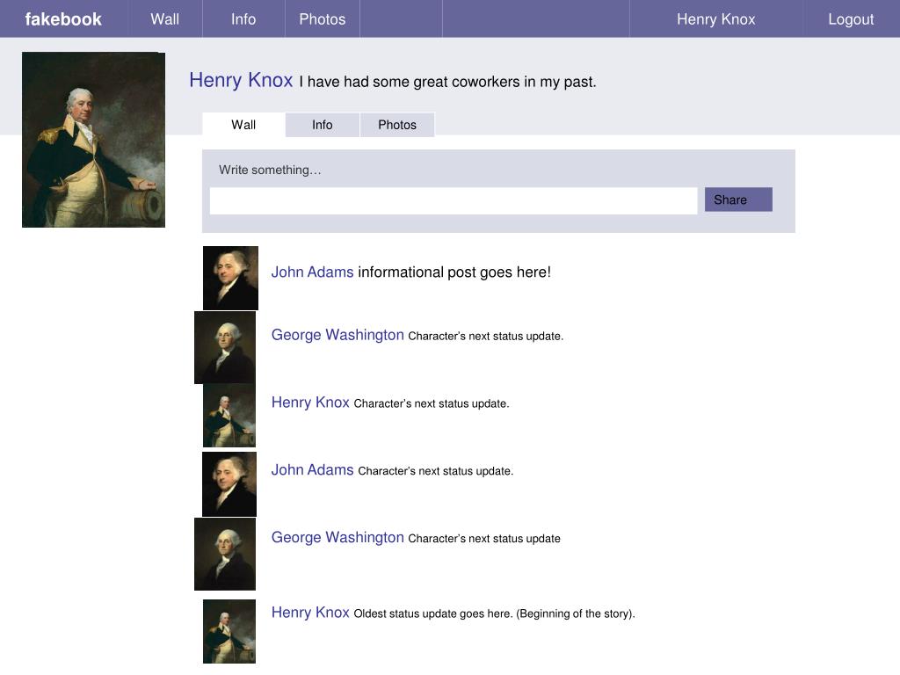Click the Share button
The image size is (900, 675).
point(738,200)
